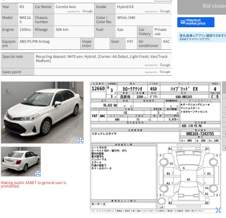Enlarge the auction inspection sheet

click(218, 210)
